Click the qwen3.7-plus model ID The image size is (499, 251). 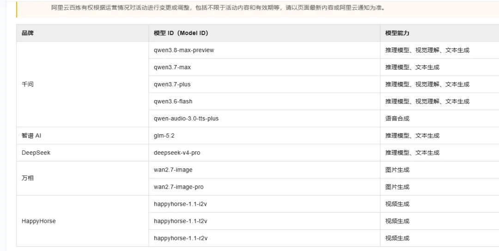172,84
